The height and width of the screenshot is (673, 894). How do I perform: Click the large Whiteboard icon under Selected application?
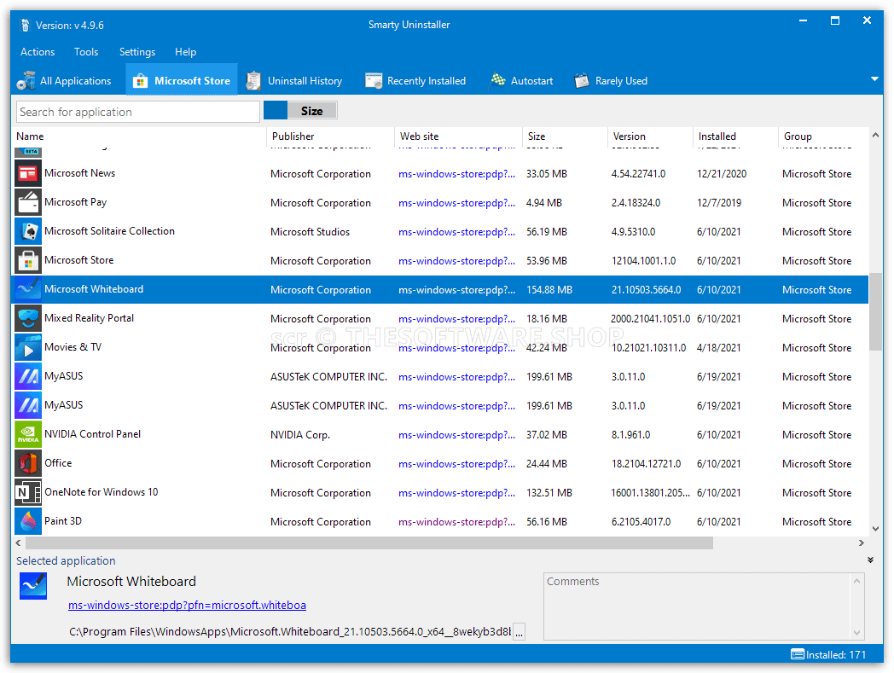click(33, 586)
